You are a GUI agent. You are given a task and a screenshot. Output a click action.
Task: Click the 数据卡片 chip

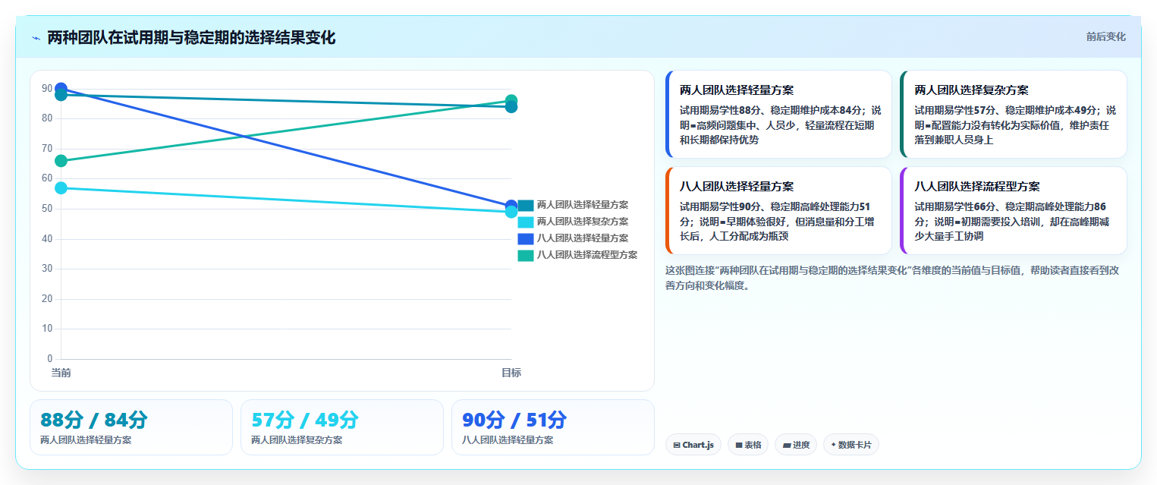pyautogui.click(x=851, y=445)
